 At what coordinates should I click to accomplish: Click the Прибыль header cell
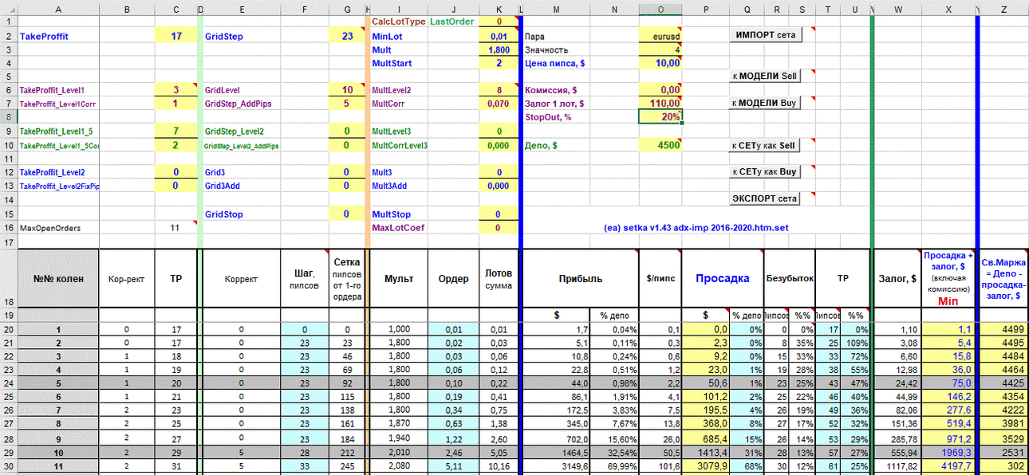click(580, 279)
